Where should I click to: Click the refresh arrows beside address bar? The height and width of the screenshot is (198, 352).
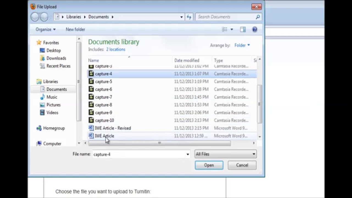[189, 17]
